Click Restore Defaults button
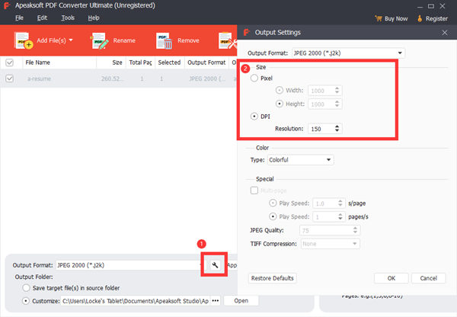Image resolution: width=457 pixels, height=317 pixels. (x=273, y=278)
